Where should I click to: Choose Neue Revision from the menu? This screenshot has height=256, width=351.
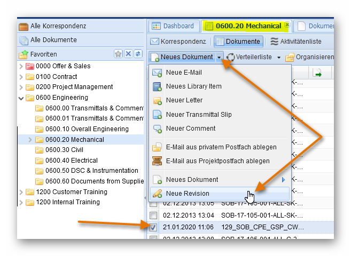188,194
